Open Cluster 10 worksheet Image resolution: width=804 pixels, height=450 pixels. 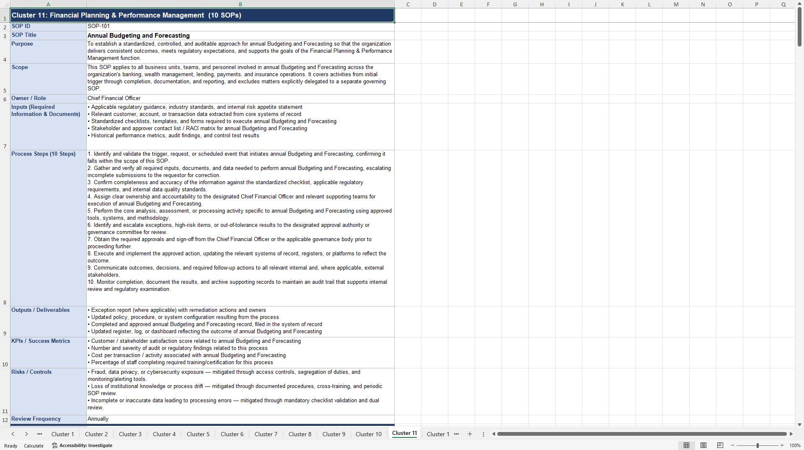pyautogui.click(x=369, y=434)
